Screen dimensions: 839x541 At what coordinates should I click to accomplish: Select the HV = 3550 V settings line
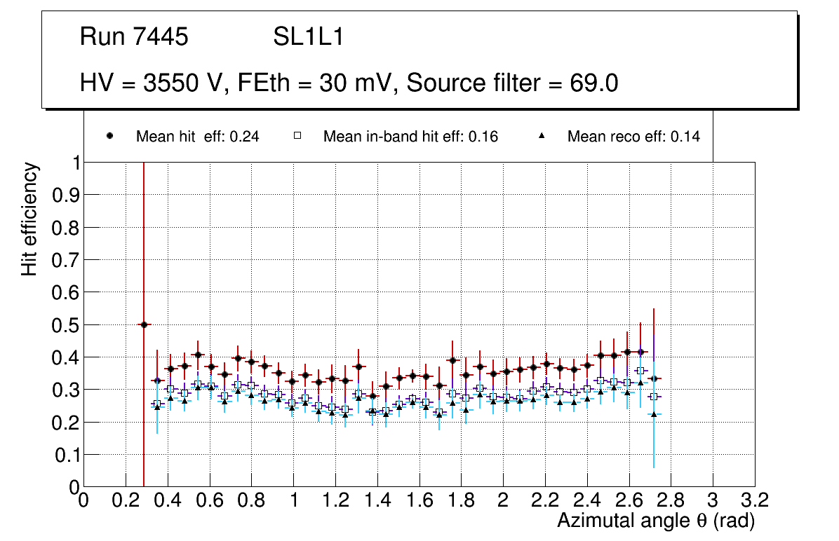[x=349, y=83]
